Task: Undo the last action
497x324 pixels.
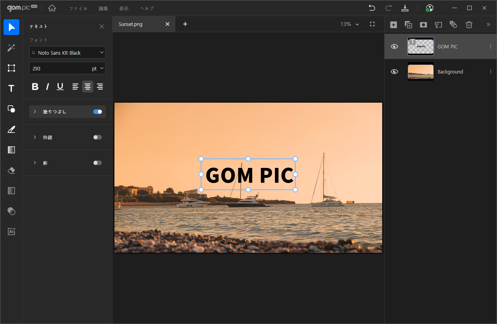Action: click(372, 8)
